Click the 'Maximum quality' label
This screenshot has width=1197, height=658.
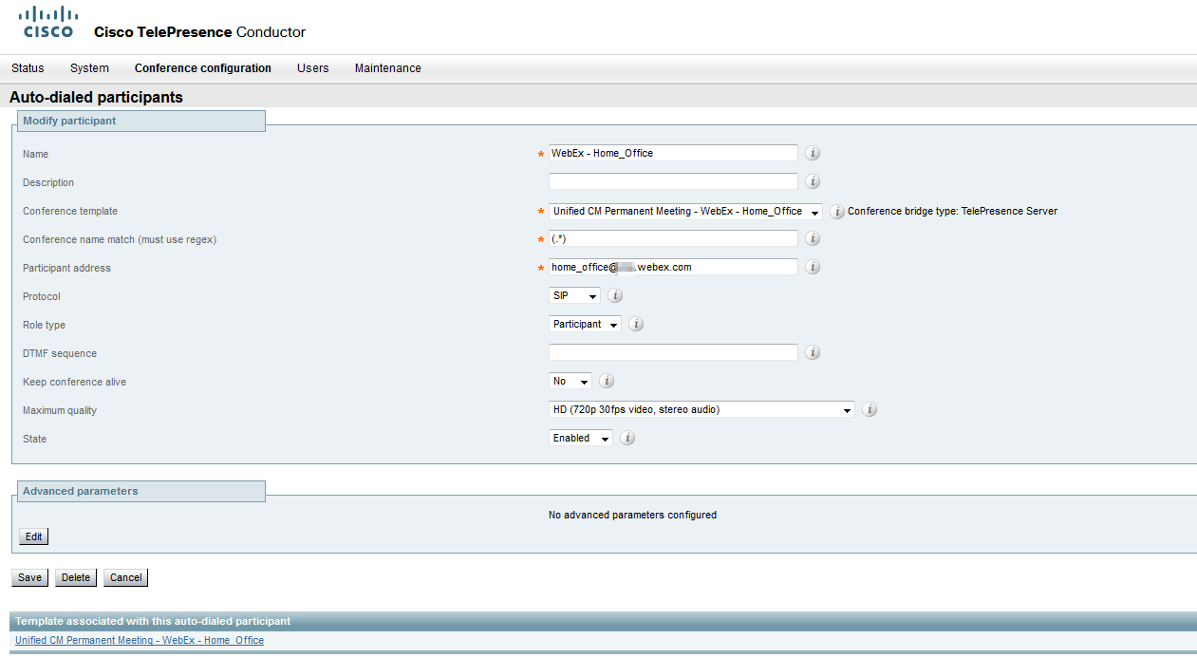[x=60, y=410]
